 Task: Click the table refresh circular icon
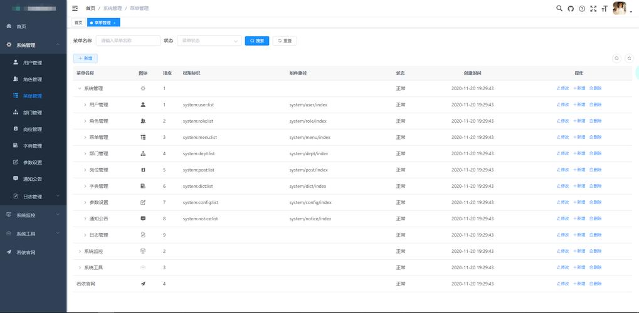629,58
